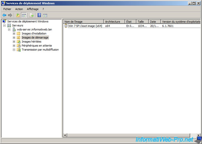This screenshot has width=202, height=144.
Task: Click the Images de démarrage folder icon
Action: tap(18, 38)
